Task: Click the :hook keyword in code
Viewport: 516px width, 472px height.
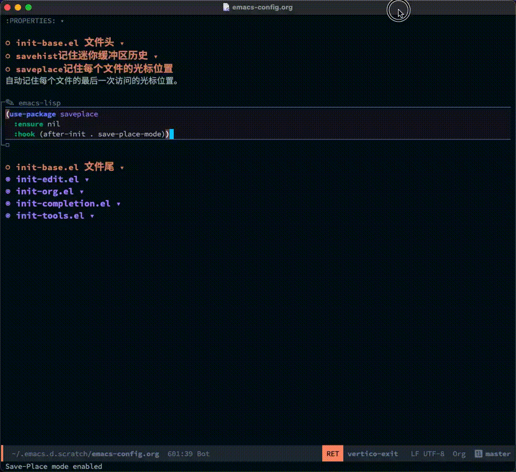Action: [x=24, y=134]
